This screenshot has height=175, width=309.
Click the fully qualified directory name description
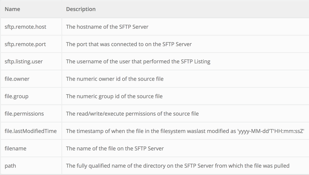coord(178,166)
